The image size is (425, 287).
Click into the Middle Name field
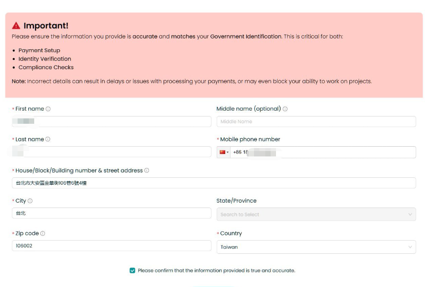point(316,122)
